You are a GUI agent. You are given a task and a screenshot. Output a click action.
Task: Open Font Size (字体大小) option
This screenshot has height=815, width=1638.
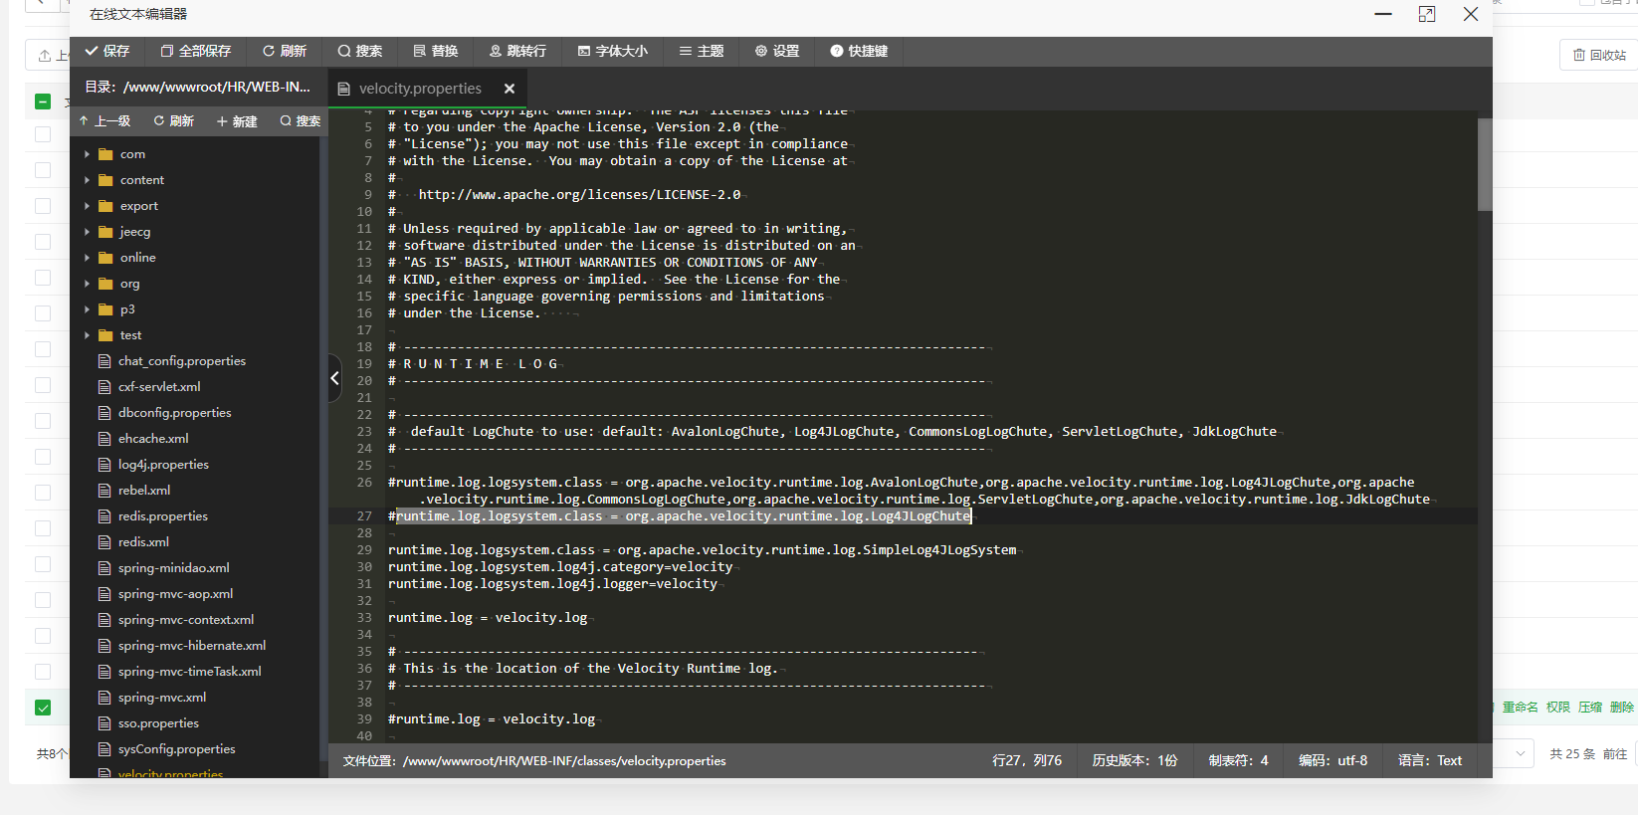[613, 51]
